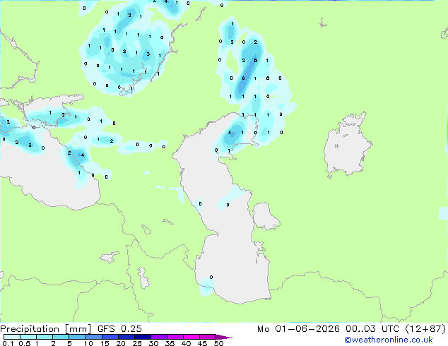The image size is (448, 346).
Task: Click the 10–15 mm legend color box
Action: [94, 337]
